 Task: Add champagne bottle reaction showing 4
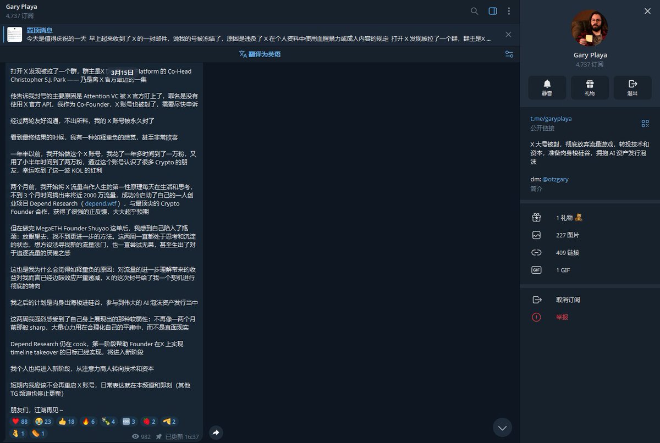pos(109,422)
